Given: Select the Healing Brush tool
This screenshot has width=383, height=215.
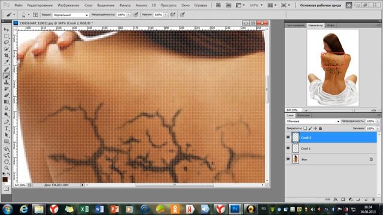Looking at the screenshot, I should 7,69.
